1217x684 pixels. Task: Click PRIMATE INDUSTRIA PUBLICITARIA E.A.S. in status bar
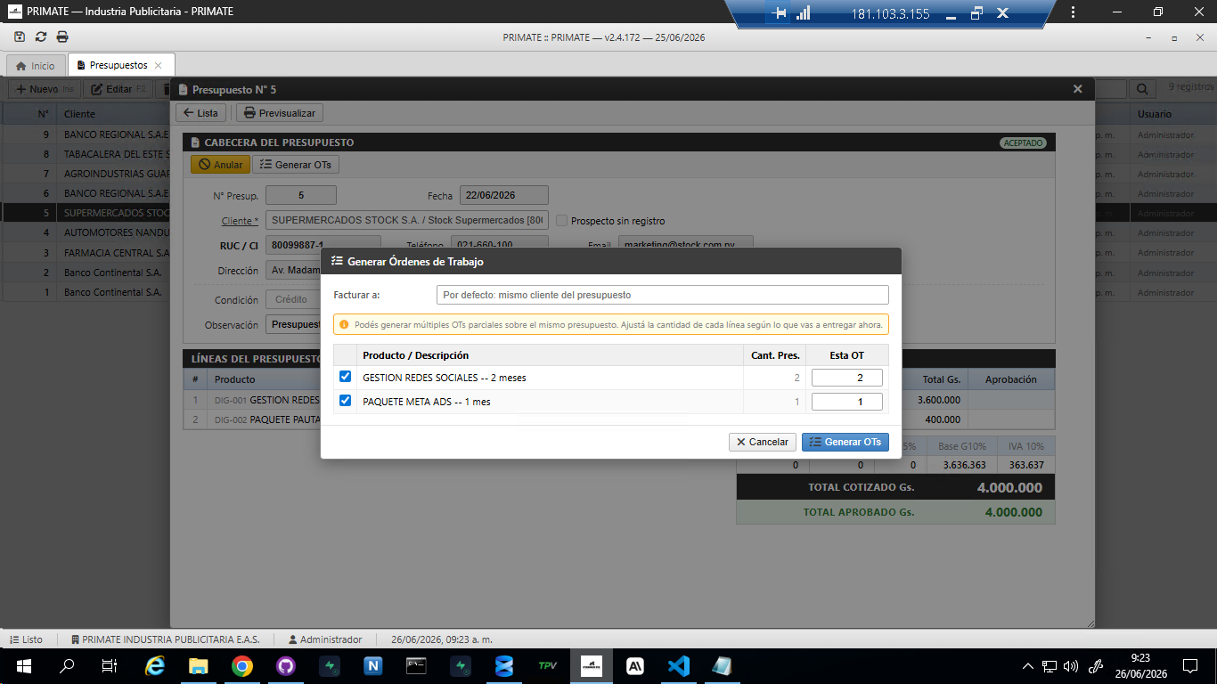point(166,639)
